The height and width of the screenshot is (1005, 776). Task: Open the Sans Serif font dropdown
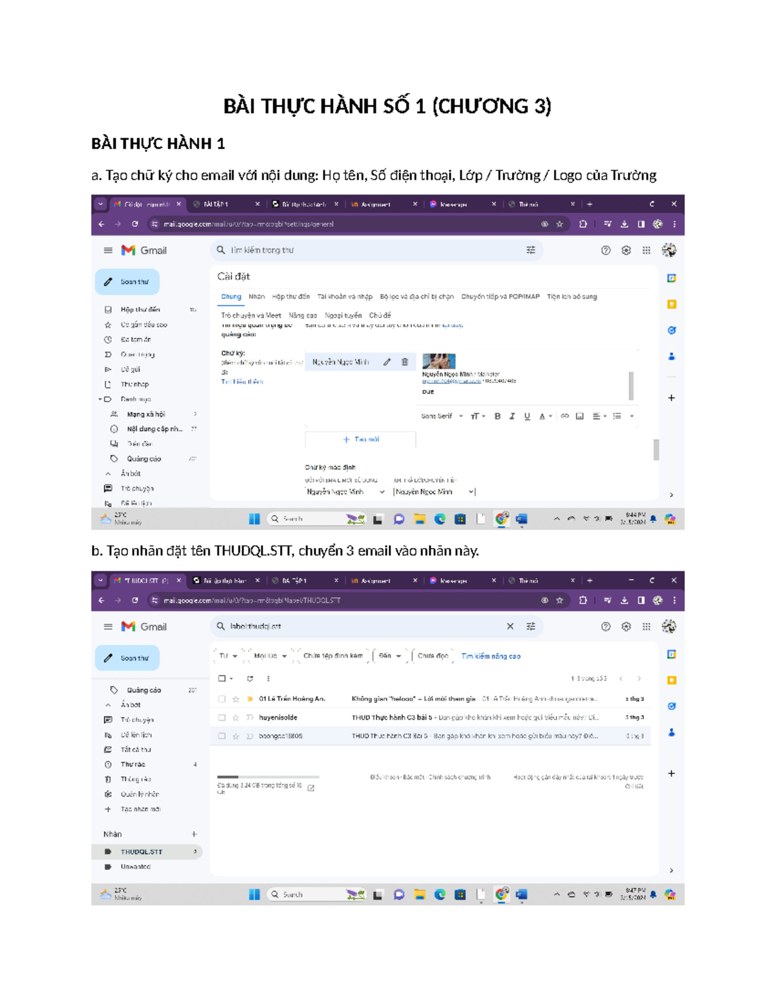[x=442, y=416]
